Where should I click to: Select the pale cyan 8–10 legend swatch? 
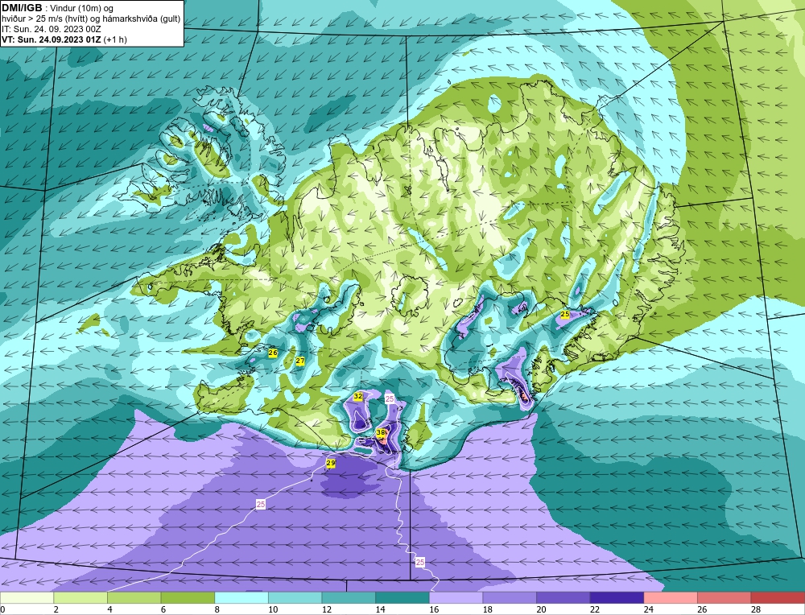pyautogui.click(x=242, y=598)
